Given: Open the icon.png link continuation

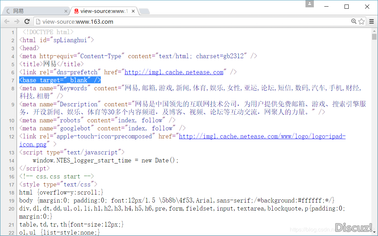Looking at the screenshot, I should 33,144.
